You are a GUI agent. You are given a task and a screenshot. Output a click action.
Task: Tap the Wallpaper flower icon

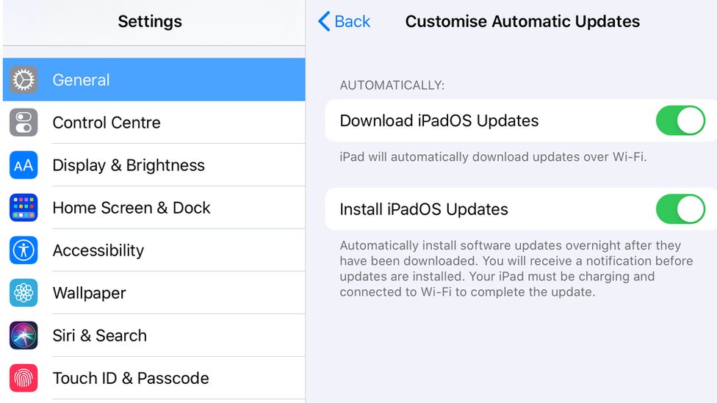tap(24, 293)
